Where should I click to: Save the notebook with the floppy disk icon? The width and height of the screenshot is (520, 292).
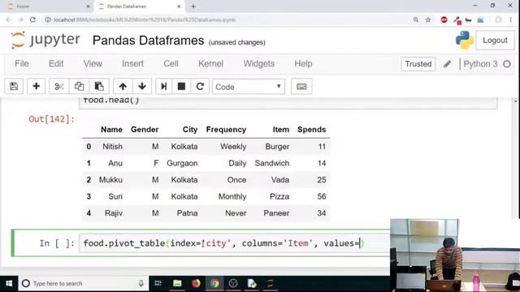pyautogui.click(x=14, y=87)
